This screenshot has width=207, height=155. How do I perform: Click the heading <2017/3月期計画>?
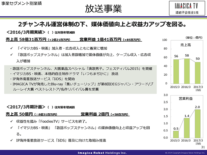coord(26,107)
